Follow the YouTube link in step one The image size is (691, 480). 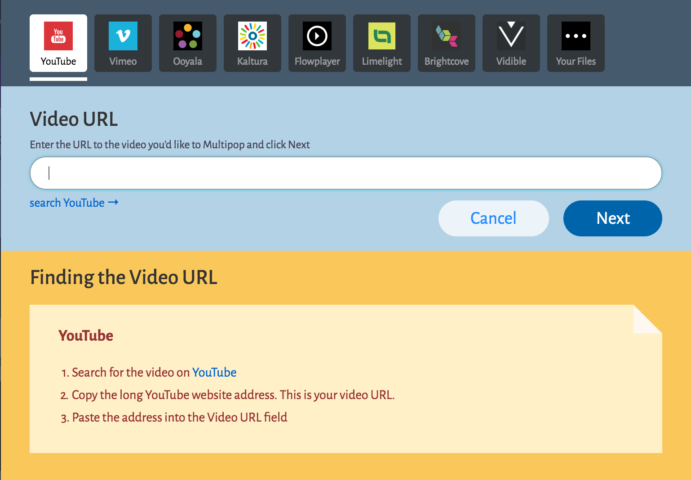214,373
